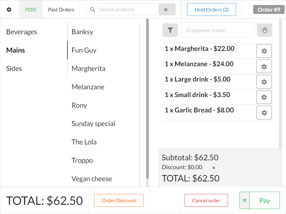The width and height of the screenshot is (286, 214).
Task: Click the split payment shuffle icon
Action: point(244,200)
